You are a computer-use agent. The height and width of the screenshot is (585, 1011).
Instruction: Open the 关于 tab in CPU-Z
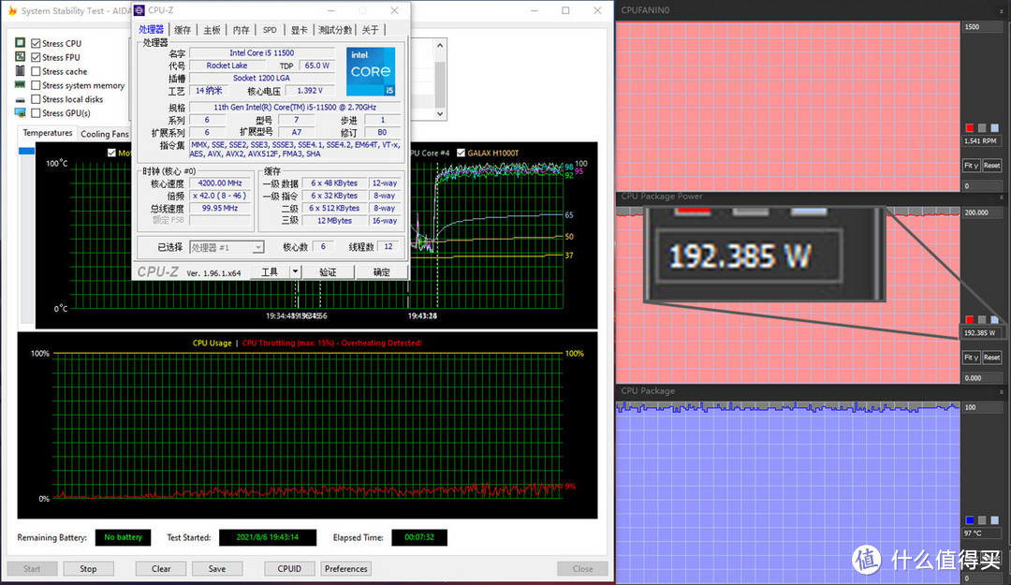[370, 30]
